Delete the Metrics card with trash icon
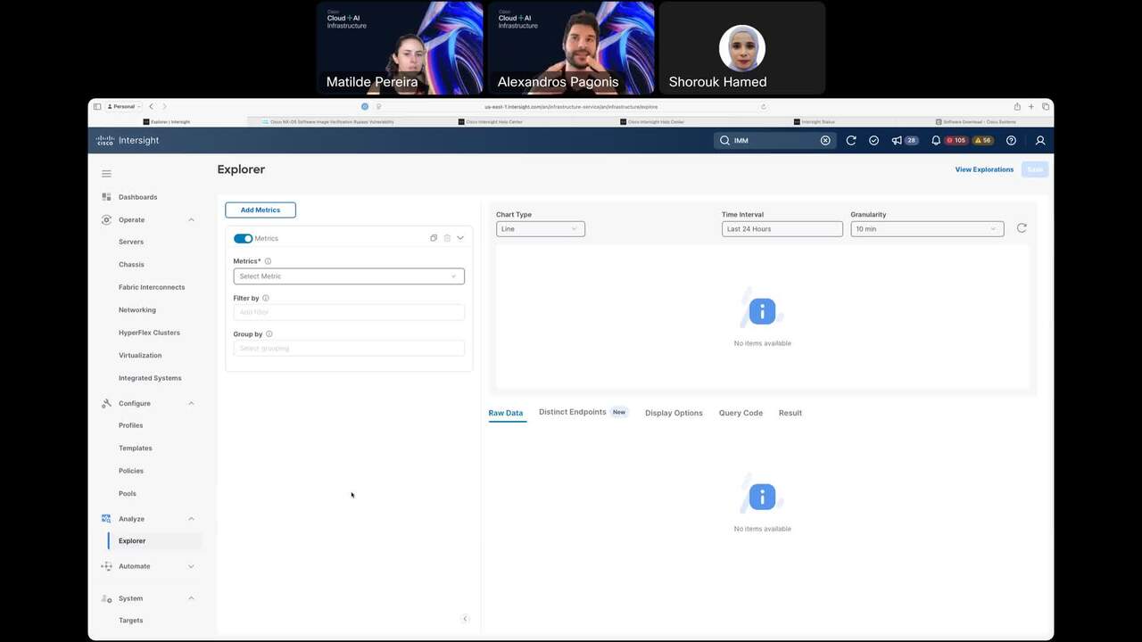The width and height of the screenshot is (1142, 642). (447, 238)
